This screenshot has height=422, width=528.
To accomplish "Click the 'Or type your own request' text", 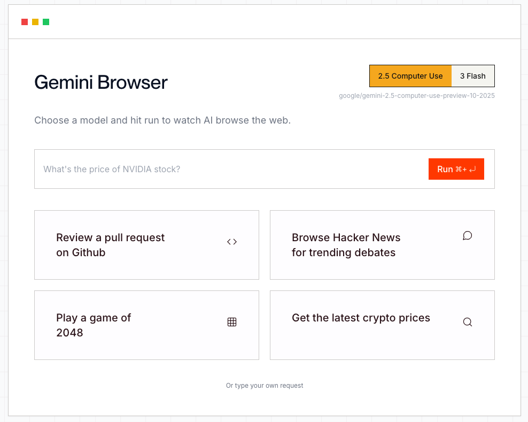I will (265, 386).
